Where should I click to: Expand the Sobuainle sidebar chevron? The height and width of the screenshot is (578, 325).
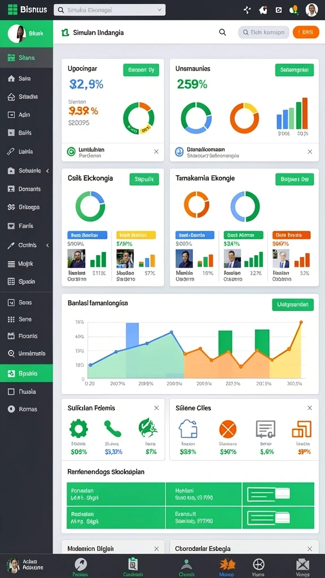coord(47,170)
